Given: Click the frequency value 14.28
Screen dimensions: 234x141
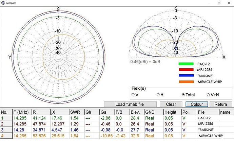Looking at the screenshot, I should tap(19, 130).
